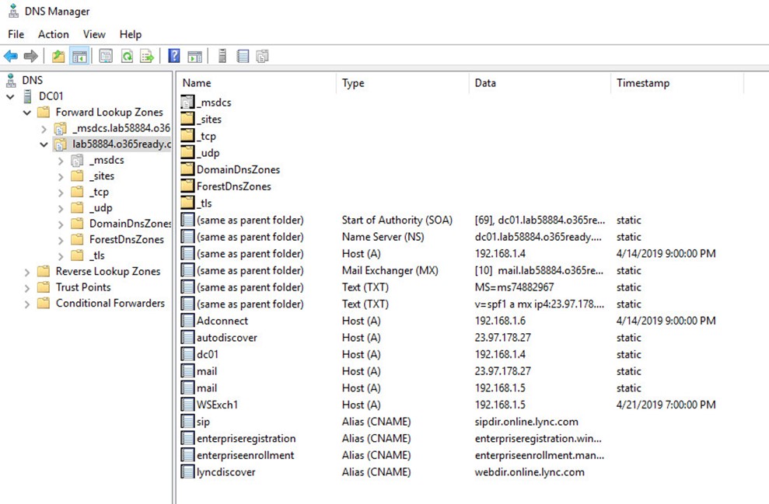Screen dimensions: 769x504
Task: Click the DNS root node icon in the tree
Action: tap(11, 80)
